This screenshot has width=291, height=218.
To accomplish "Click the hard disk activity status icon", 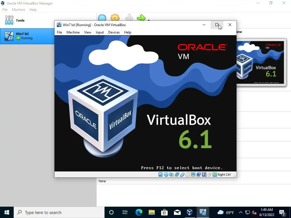I will (x=161, y=175).
